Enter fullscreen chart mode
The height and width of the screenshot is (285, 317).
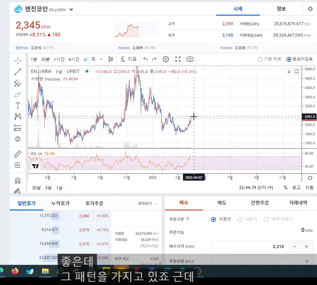pyautogui.click(x=178, y=59)
